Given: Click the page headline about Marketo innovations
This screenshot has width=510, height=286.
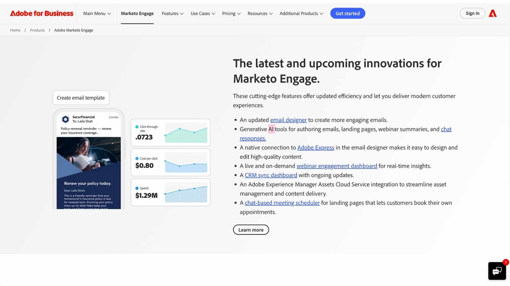Looking at the screenshot, I should click(x=337, y=71).
